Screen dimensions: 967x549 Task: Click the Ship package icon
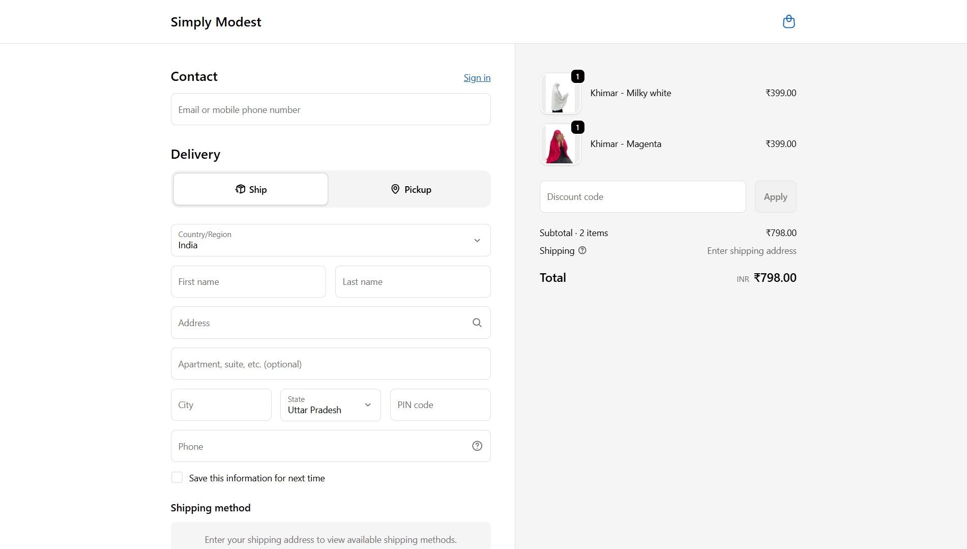(240, 189)
